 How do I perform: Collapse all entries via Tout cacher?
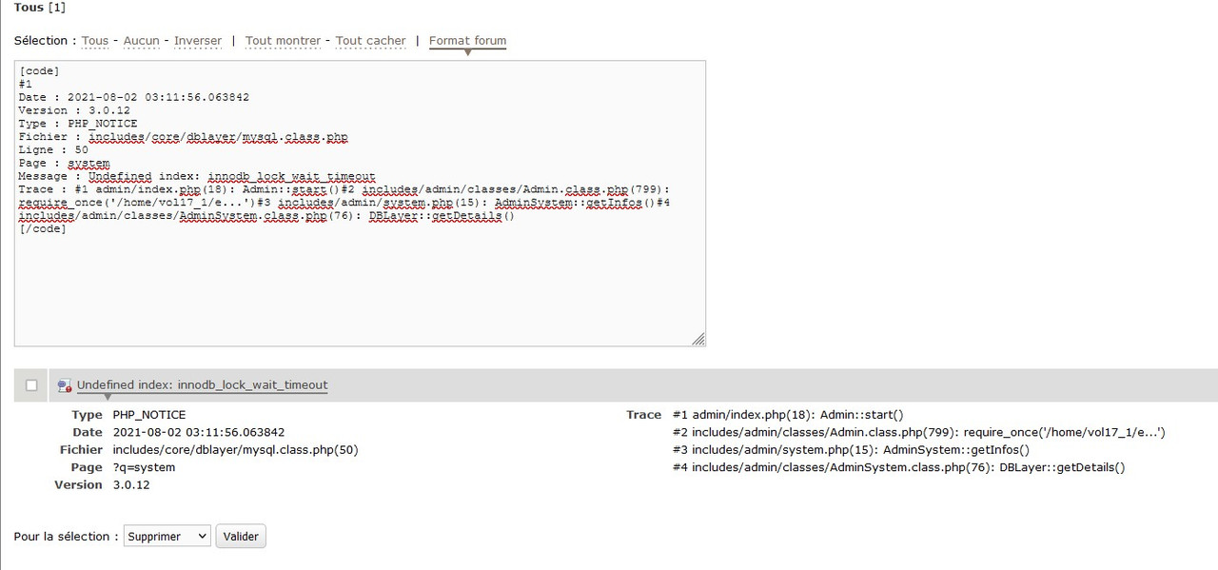tap(371, 41)
